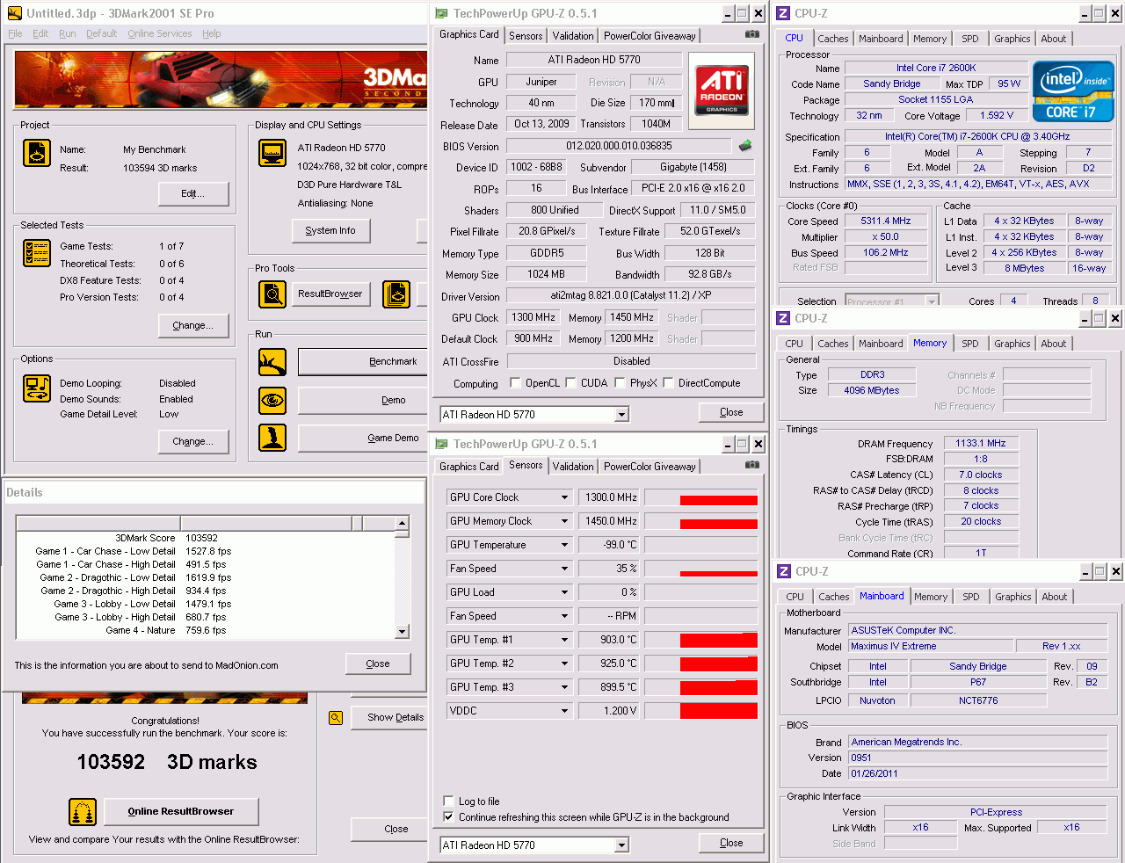1125x863 pixels.
Task: Open the card selector dropdown in Sensors window
Action: [621, 845]
